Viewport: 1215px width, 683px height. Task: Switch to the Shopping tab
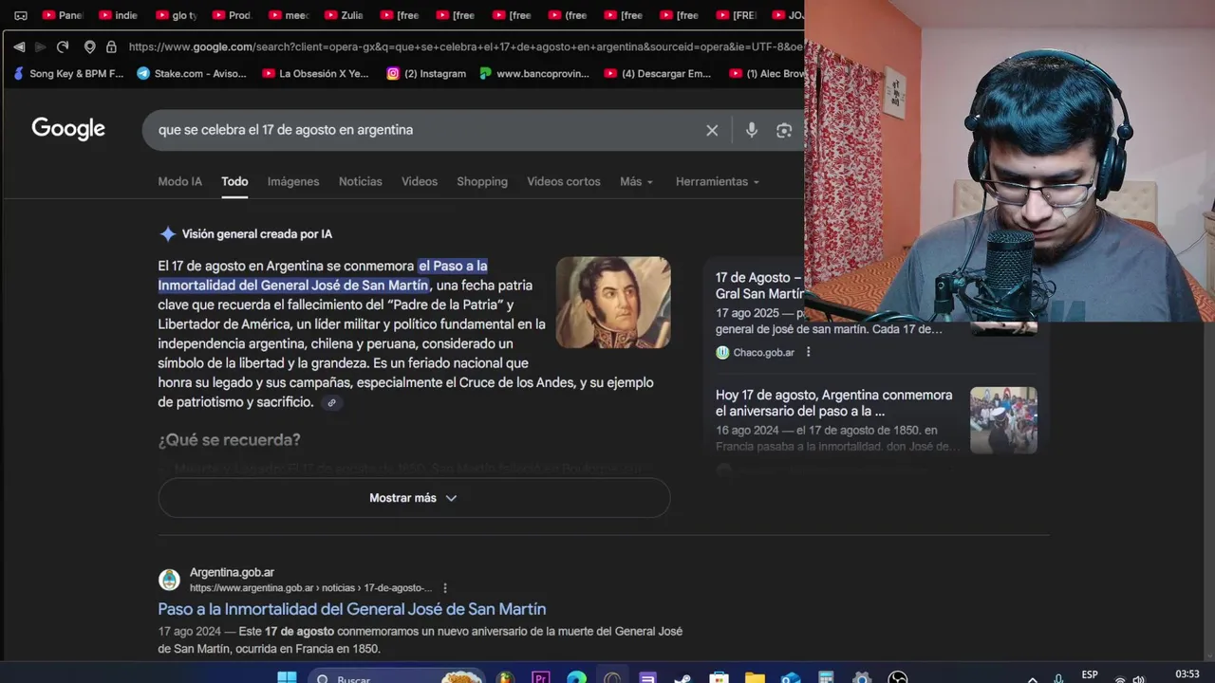click(x=482, y=181)
